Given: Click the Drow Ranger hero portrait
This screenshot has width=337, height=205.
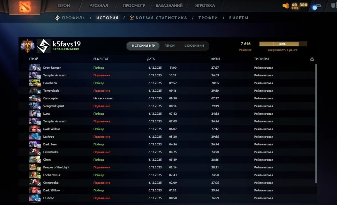Looking at the screenshot, I should coord(35,68).
